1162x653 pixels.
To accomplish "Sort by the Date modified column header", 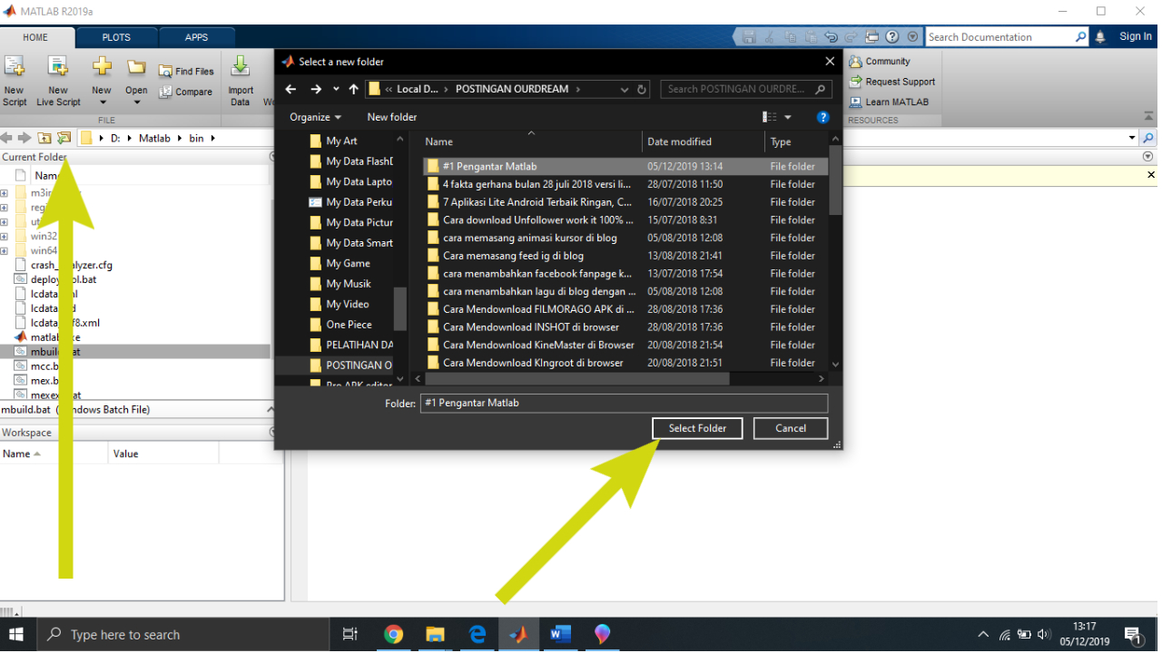I will pos(704,141).
